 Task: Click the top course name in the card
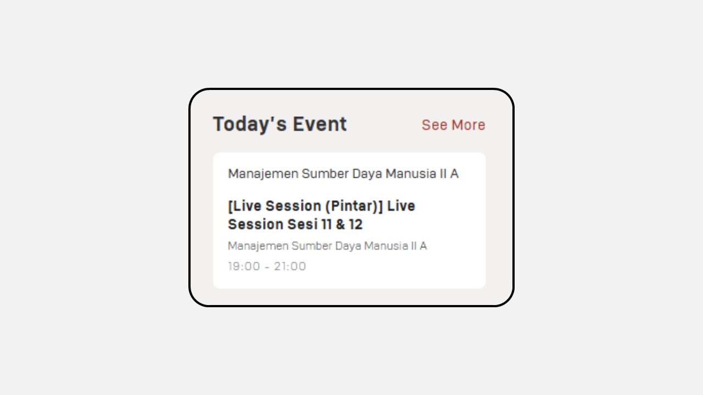[343, 174]
